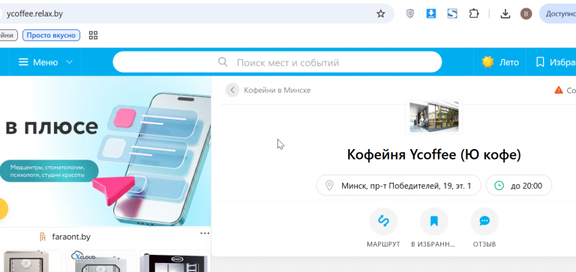The height and width of the screenshot is (272, 576).
Task: Open the tab groups grid icon
Action: [93, 35]
